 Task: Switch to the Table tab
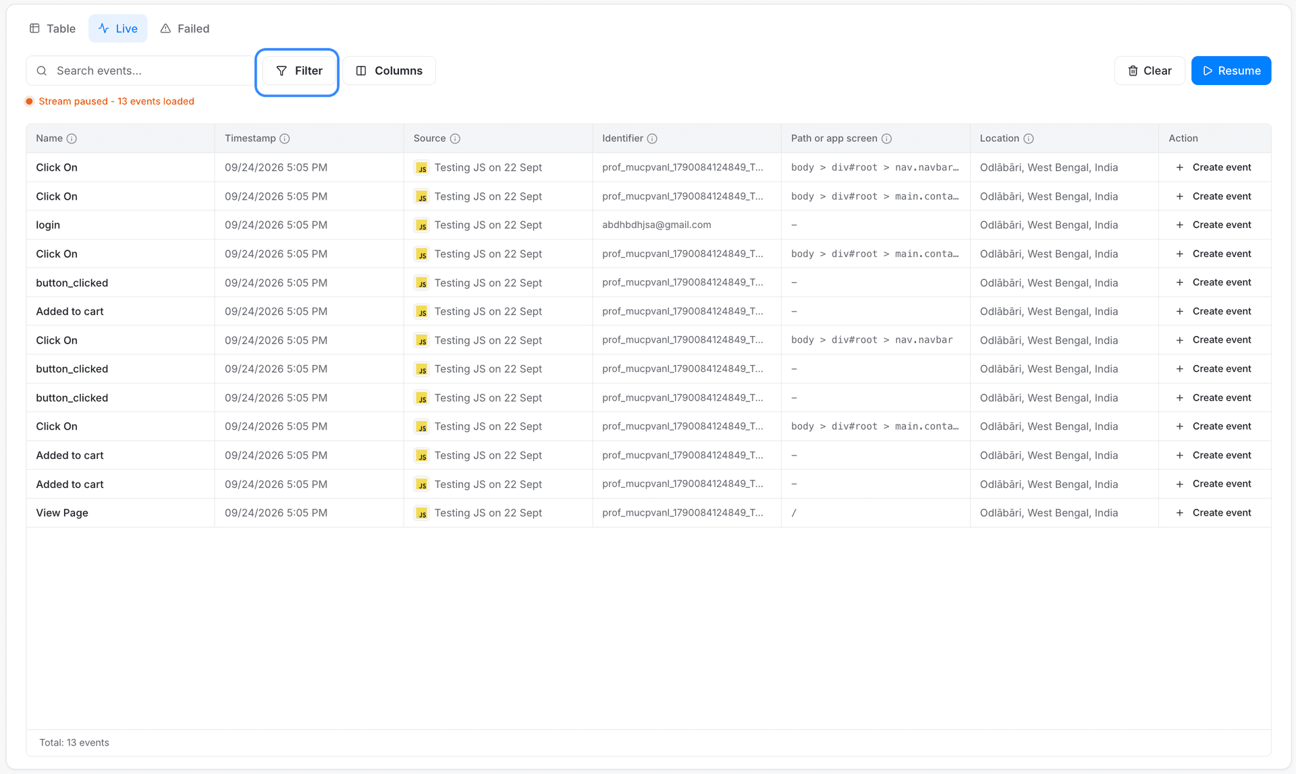[52, 28]
